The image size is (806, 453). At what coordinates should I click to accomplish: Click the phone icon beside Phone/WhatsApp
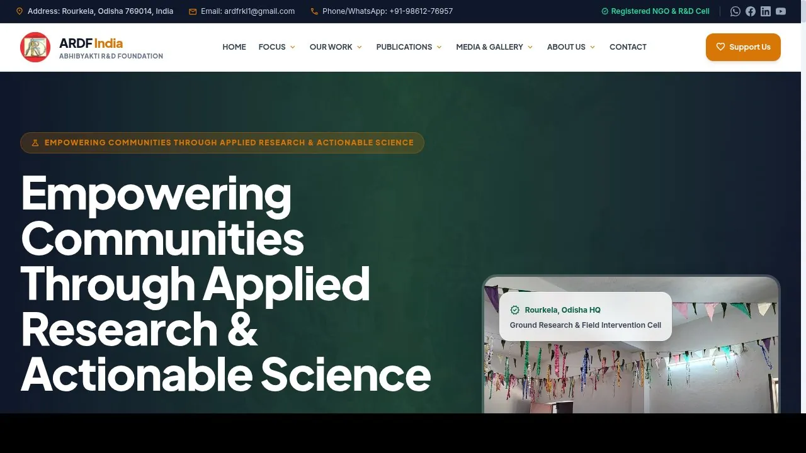point(314,11)
